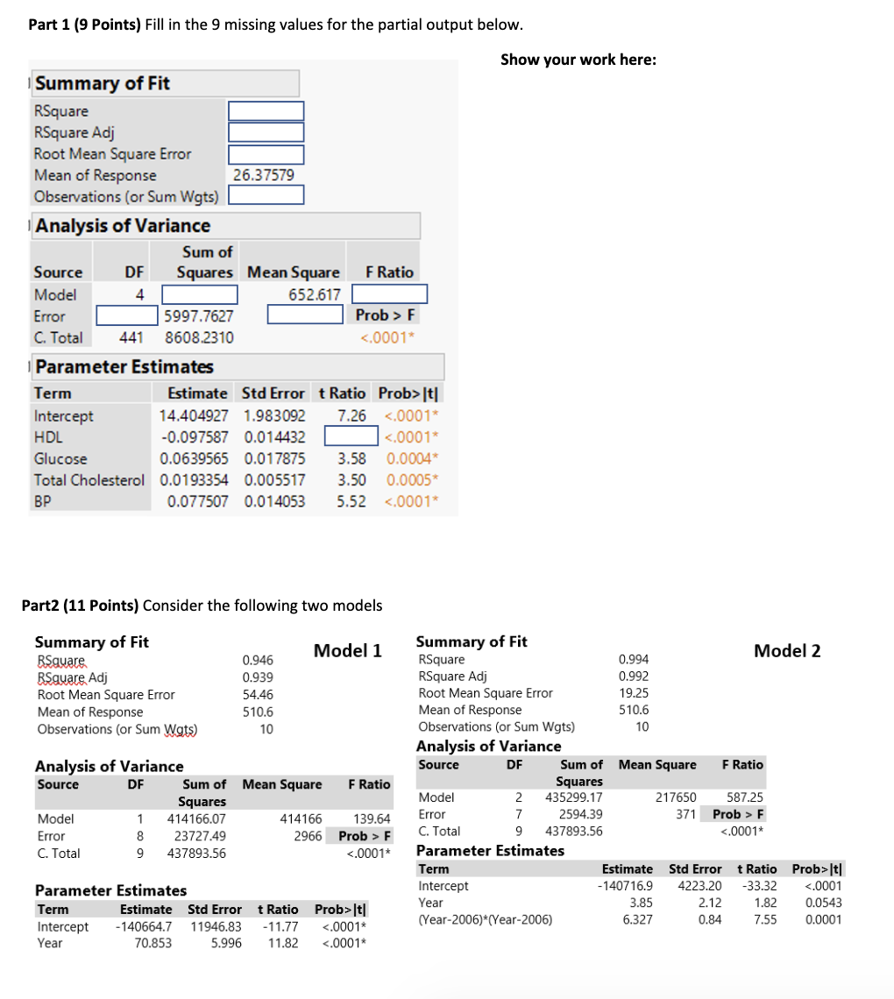This screenshot has height=999, width=894.
Task: Click the C. Total DF value 441
Action: tap(131, 337)
